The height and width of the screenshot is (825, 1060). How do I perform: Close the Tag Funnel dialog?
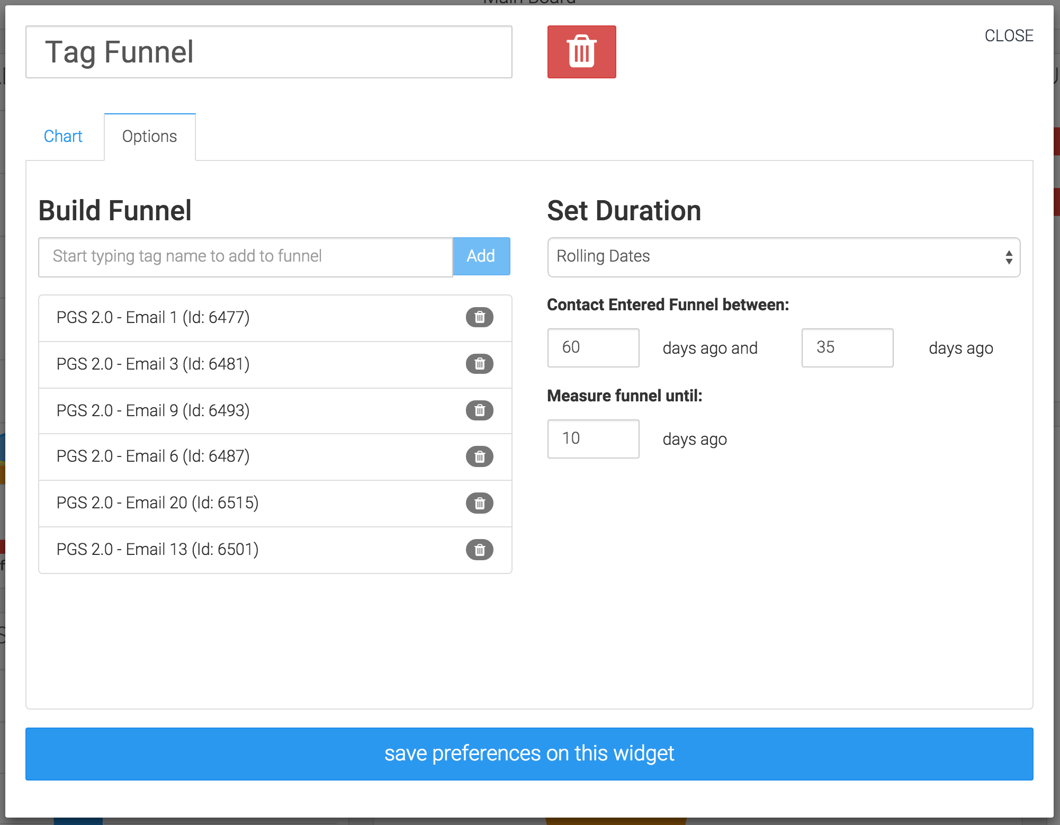coord(1008,35)
